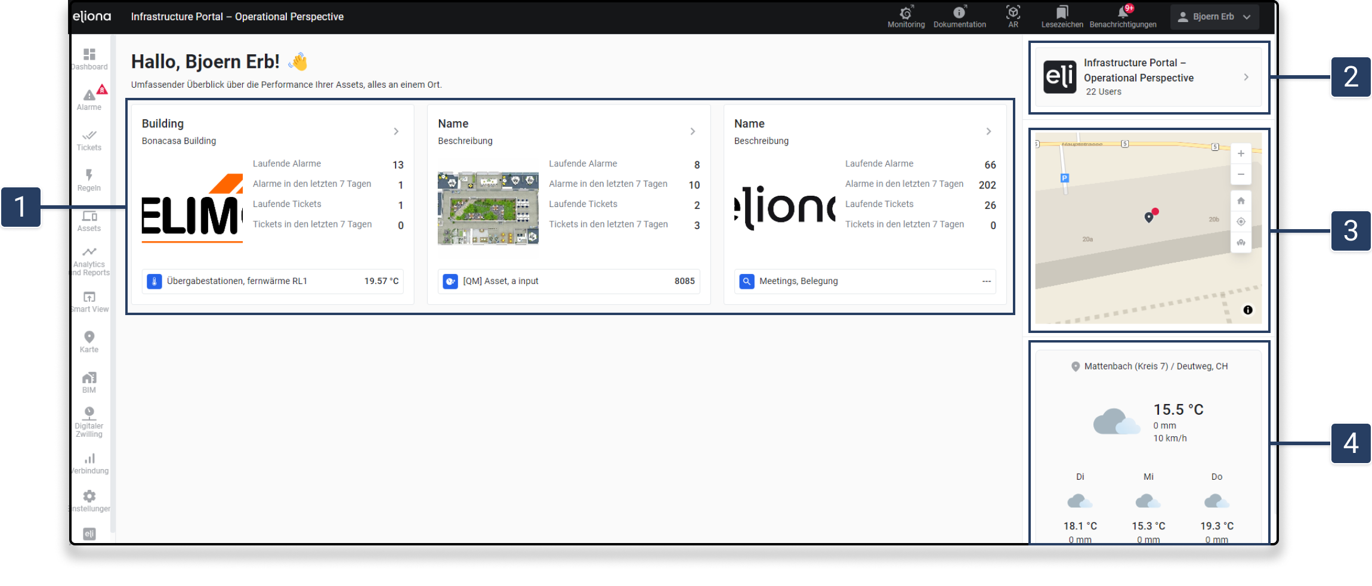Screen dimensions: 1372x586
Task: Open Benachrichtigungen bell icon
Action: 1123,16
